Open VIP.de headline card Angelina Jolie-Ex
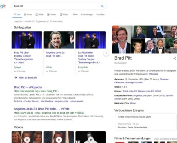The image size is (177, 143). [55, 54]
